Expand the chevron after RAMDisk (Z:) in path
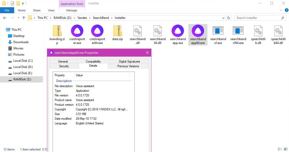Screen dimensions: 289x152 click(74, 18)
